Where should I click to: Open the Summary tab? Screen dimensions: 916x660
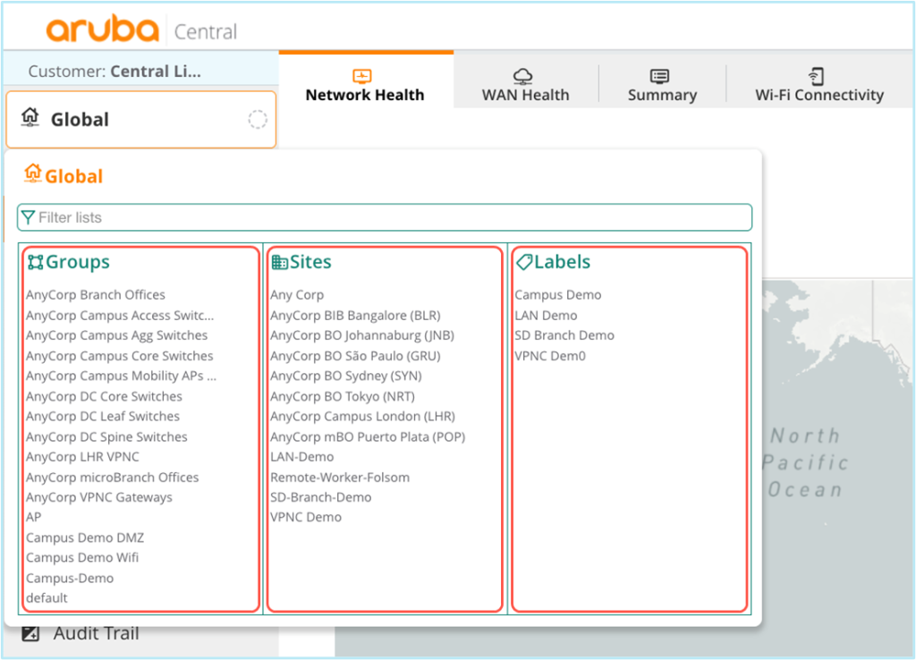point(661,86)
